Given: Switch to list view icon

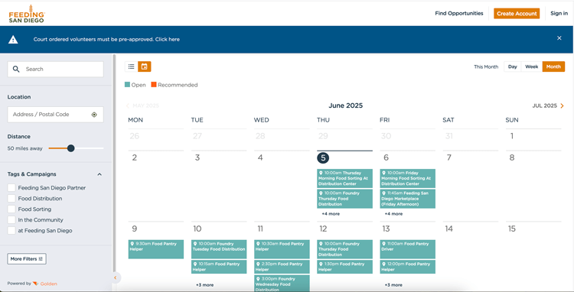Looking at the screenshot, I should click(x=132, y=67).
